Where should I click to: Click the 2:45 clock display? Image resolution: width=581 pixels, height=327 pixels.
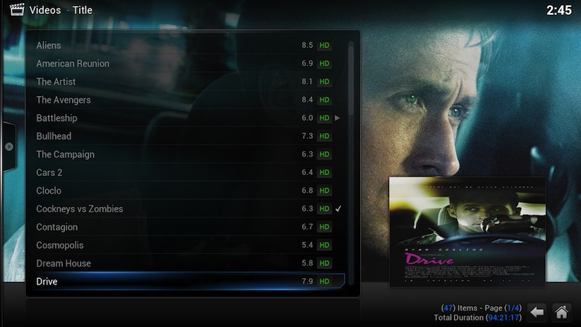coord(559,10)
